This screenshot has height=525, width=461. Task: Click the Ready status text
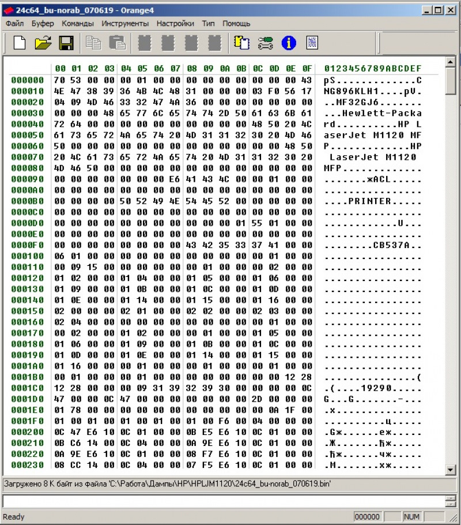coord(14,516)
